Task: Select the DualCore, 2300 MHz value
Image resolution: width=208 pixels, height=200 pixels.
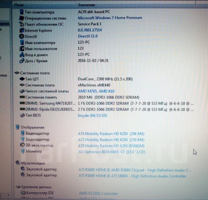Action: (x=105, y=79)
